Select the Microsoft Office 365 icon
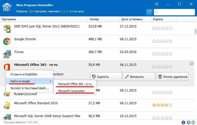Viewport: 197px width, 125px height. 7,67
